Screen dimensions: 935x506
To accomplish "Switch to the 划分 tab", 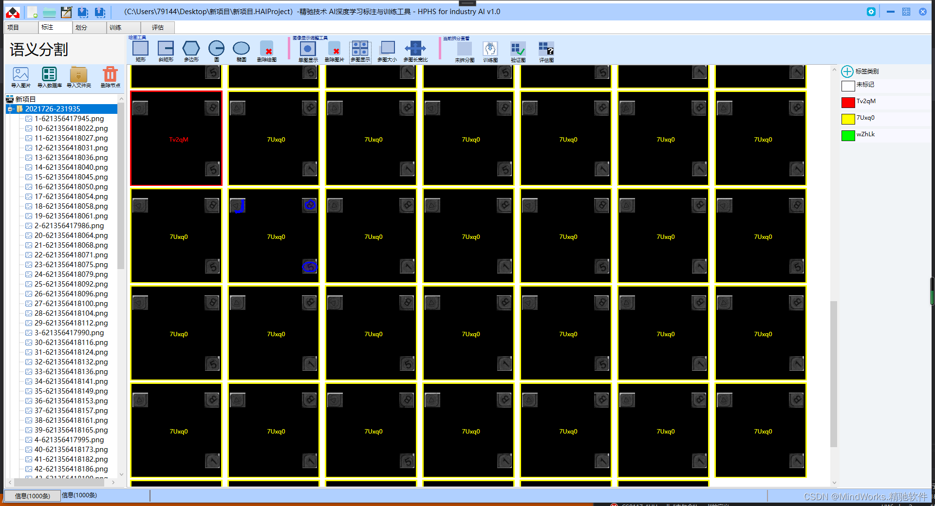I will (89, 28).
